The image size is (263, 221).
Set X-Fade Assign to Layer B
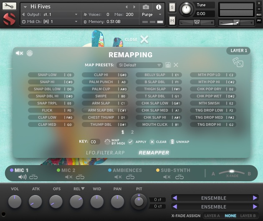click(x=248, y=216)
